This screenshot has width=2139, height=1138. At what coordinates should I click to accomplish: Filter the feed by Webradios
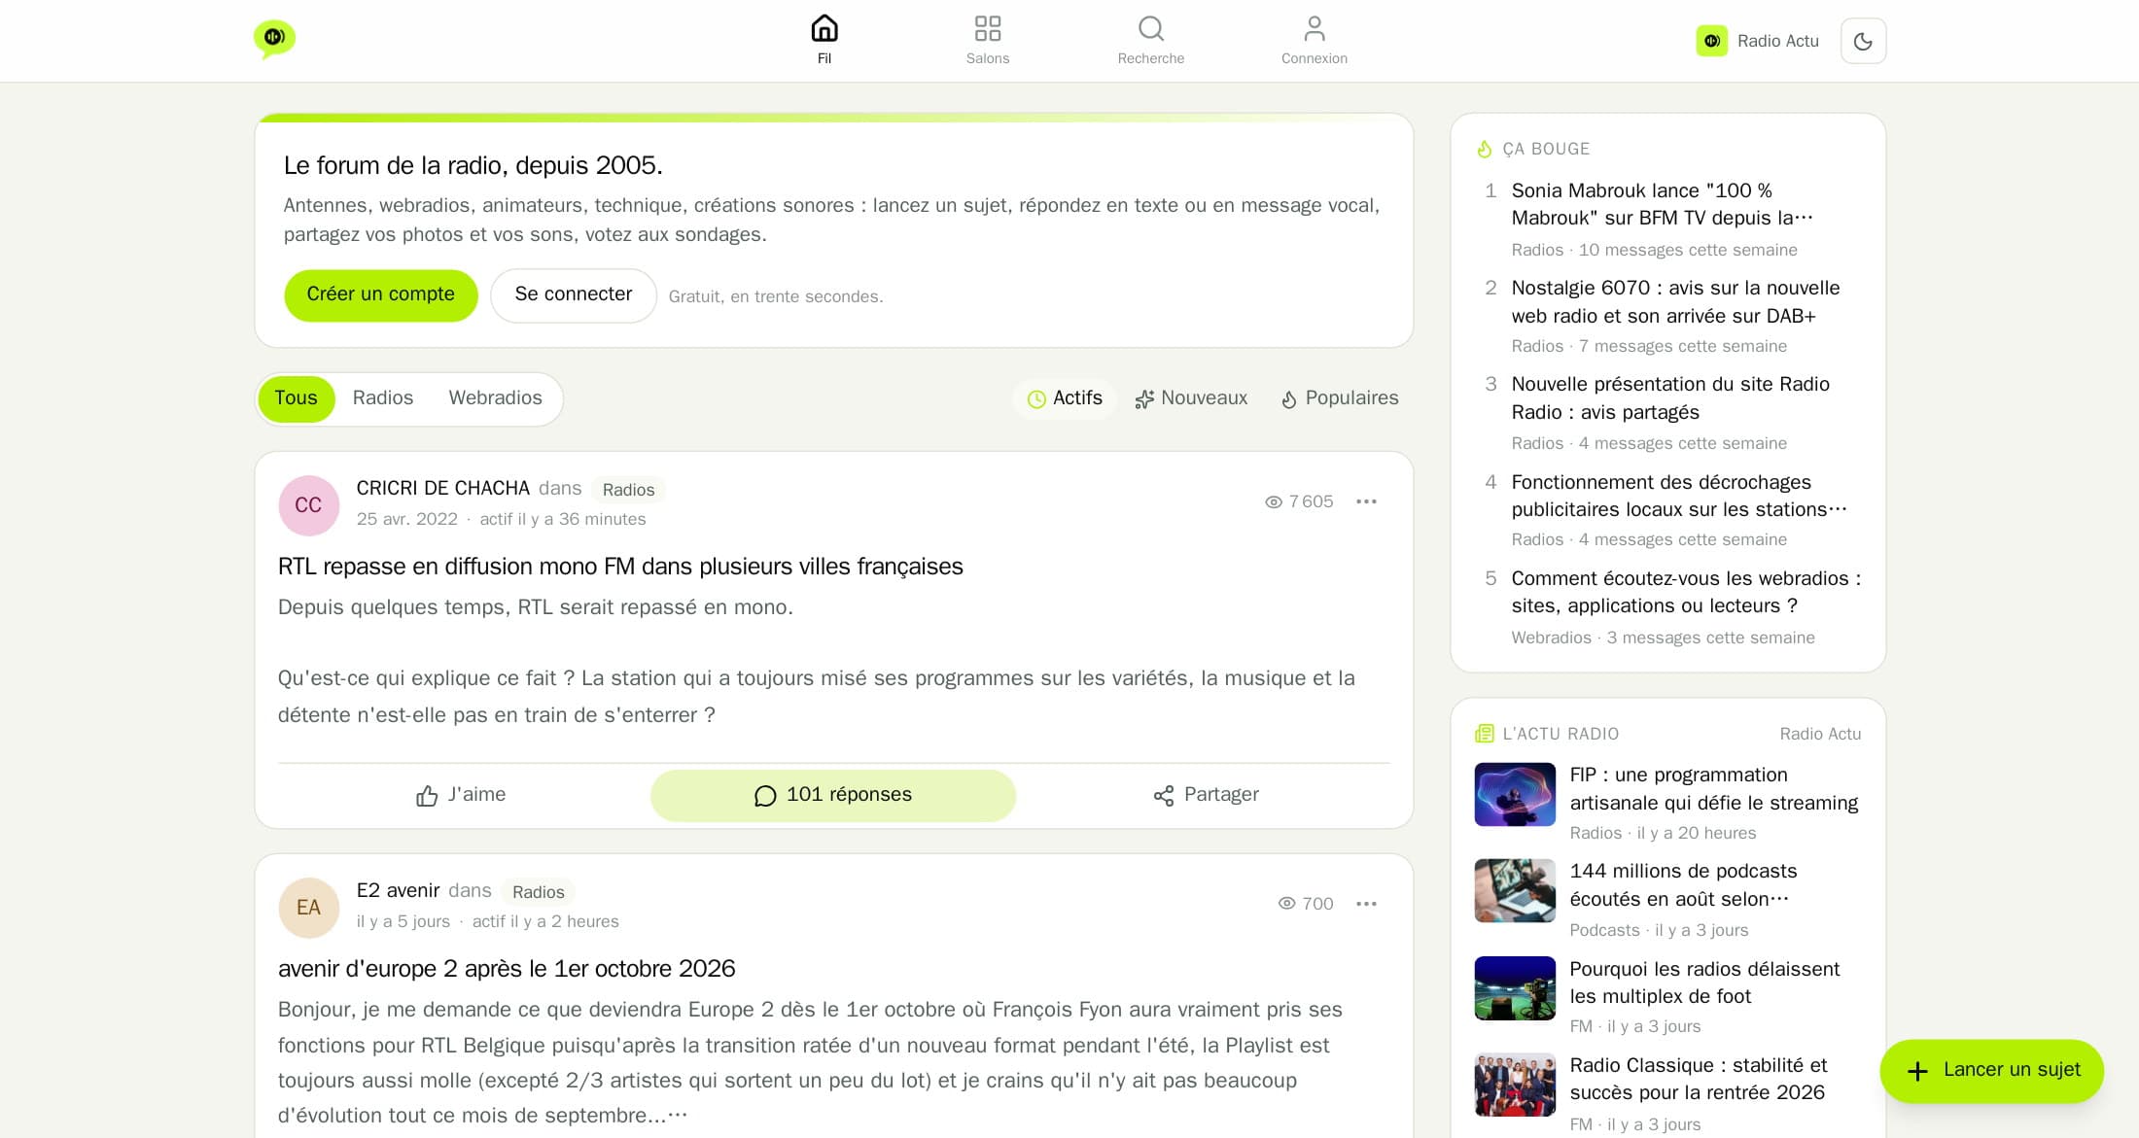coord(495,398)
